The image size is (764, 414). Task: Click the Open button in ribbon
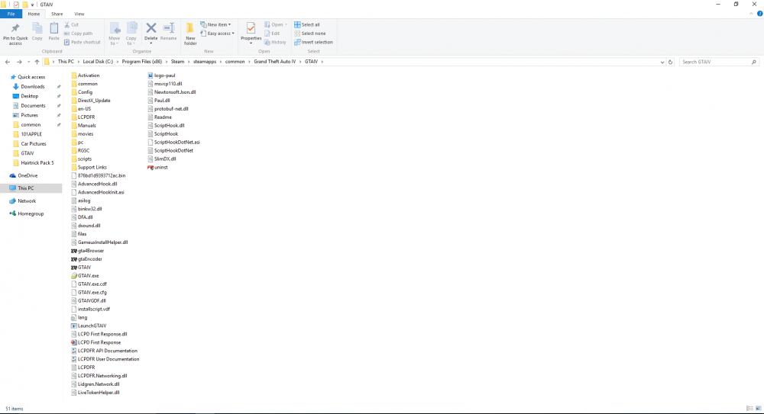point(276,25)
